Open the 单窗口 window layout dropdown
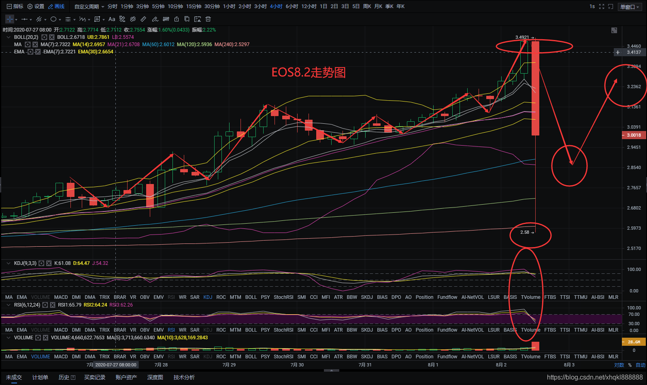This screenshot has width=647, height=385. 630,7
